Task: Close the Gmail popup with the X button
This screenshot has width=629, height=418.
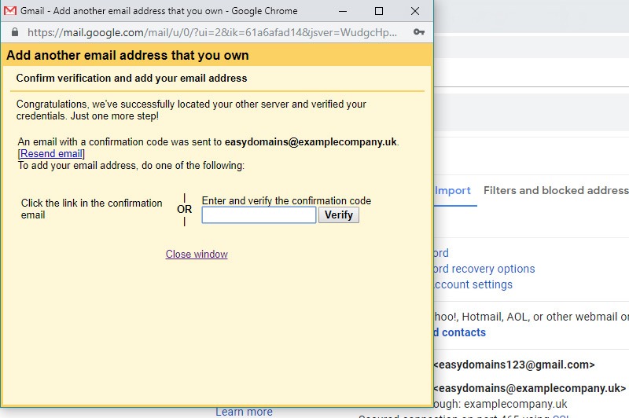Action: point(415,11)
